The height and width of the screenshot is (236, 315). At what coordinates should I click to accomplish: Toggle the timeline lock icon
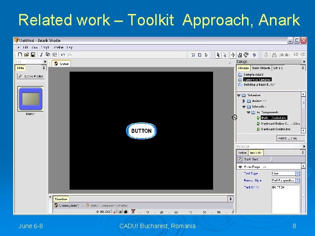(126, 212)
